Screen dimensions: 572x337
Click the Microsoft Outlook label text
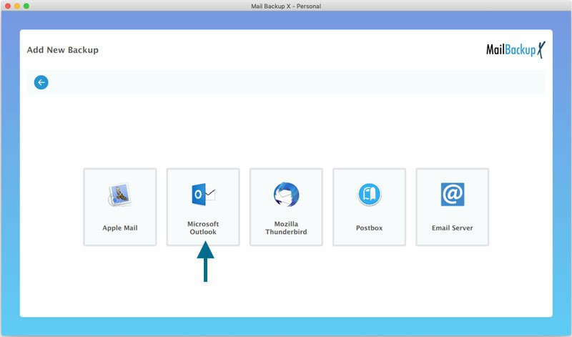[x=203, y=228]
